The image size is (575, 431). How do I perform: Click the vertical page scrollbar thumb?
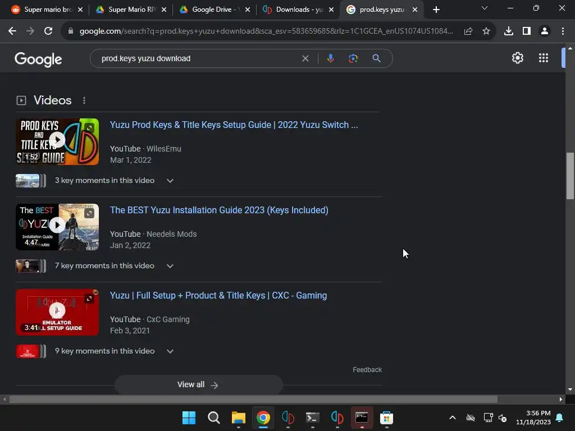570,176
